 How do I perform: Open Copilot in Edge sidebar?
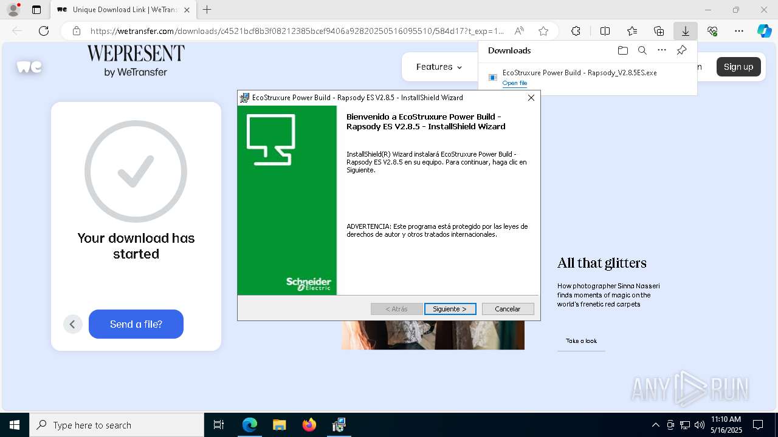coord(764,31)
